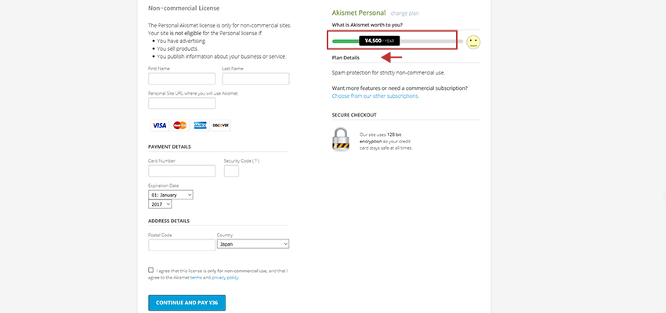Click the secure checkout padlock icon
This screenshot has height=313, width=666.
click(341, 139)
